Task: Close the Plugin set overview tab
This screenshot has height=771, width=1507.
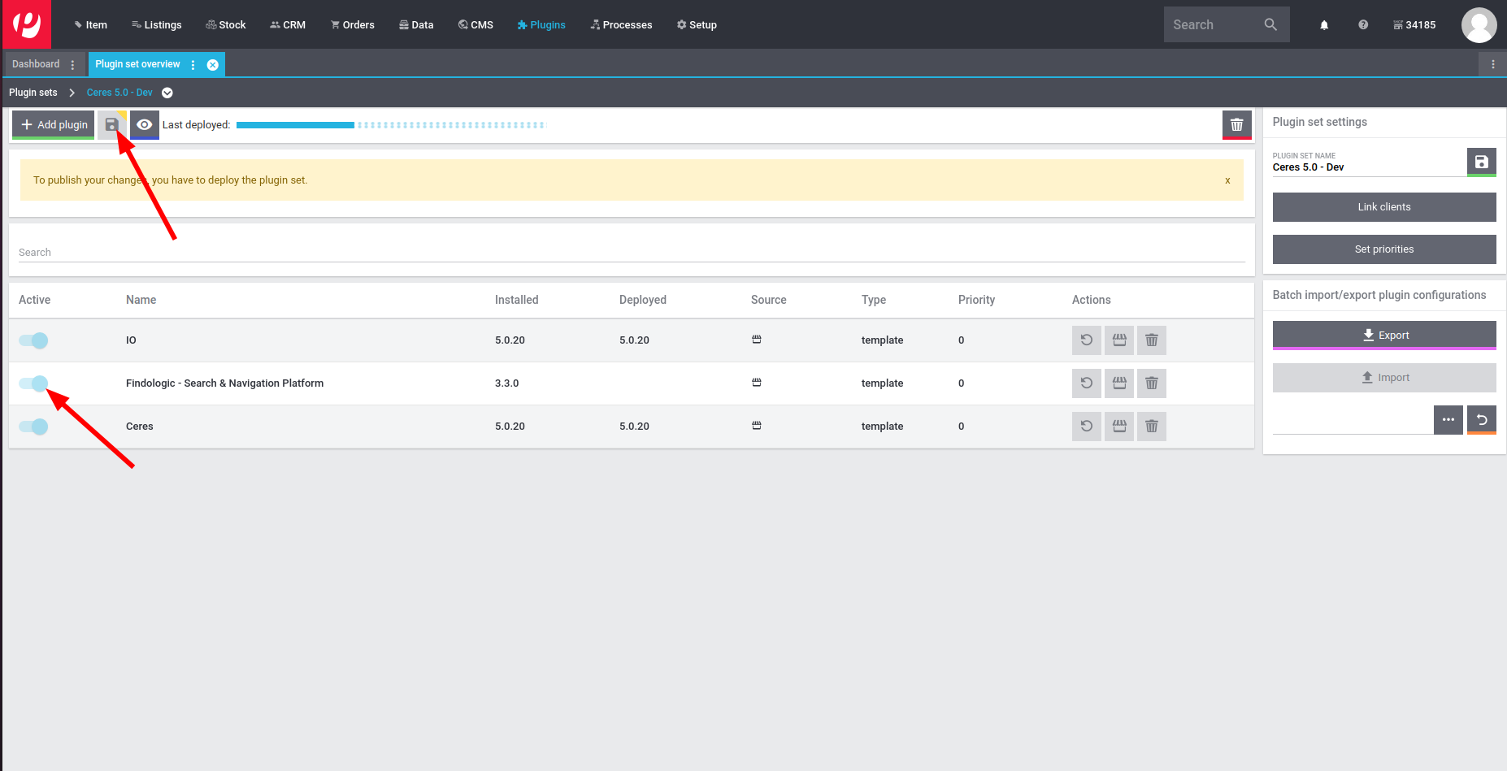Action: click(213, 65)
